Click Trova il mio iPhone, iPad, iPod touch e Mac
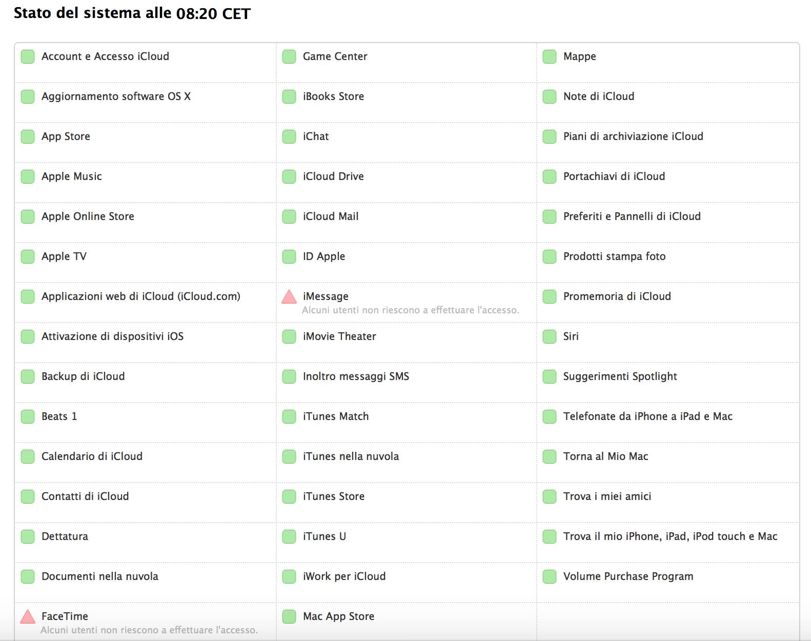The image size is (811, 641). [671, 536]
